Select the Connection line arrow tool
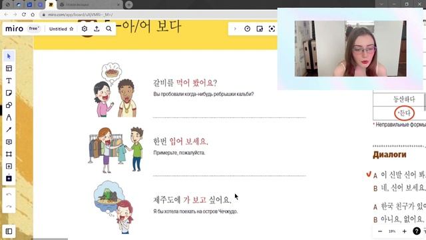426x240 pixels. click(9, 129)
